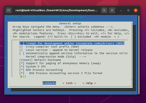Minimize the terminal window
Viewport: 146px width, 103px height.
click(121, 10)
